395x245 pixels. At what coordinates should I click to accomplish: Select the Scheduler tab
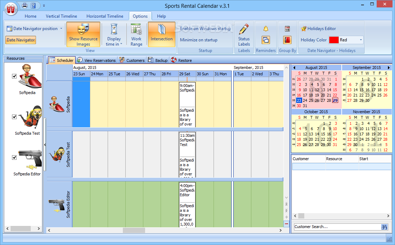(x=62, y=60)
